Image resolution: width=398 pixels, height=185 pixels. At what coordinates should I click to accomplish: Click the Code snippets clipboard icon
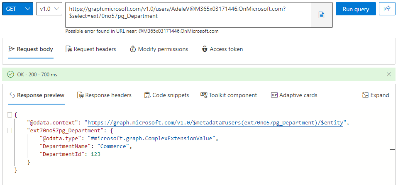(147, 95)
